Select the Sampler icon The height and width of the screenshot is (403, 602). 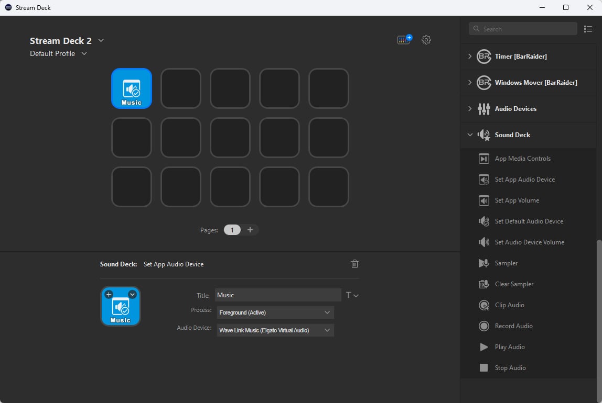pos(483,263)
